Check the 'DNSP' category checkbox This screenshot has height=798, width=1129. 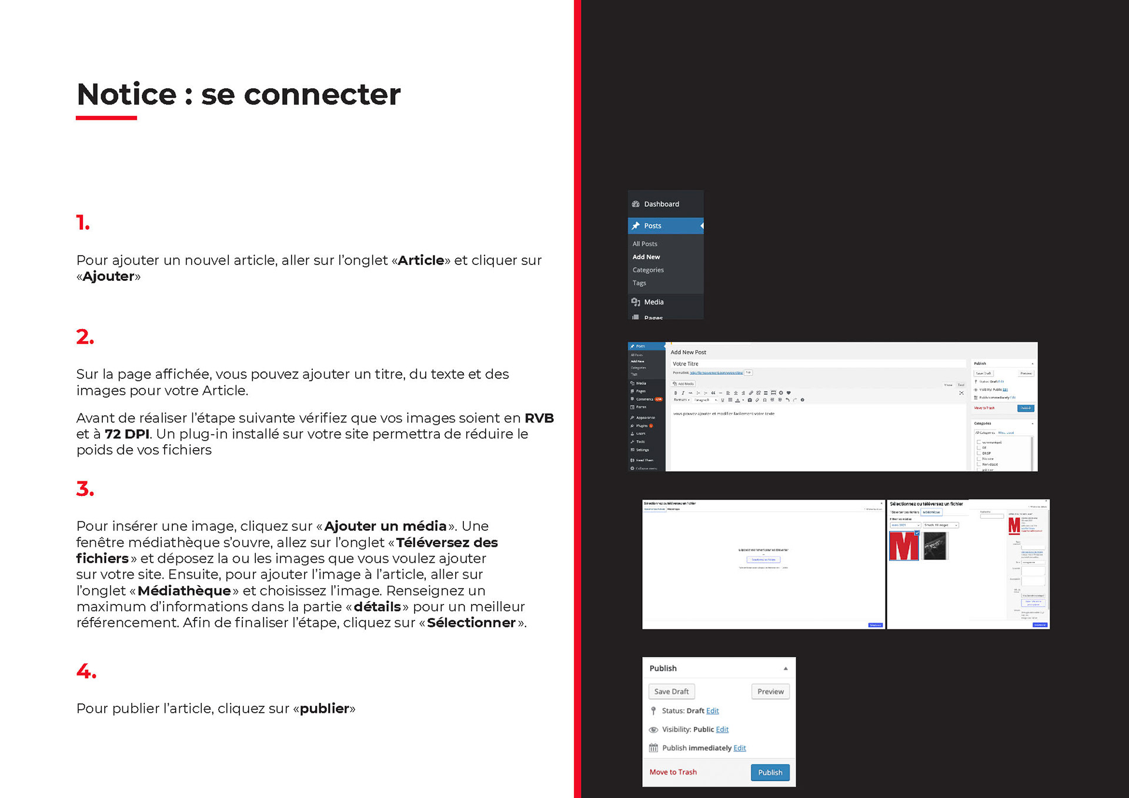978,453
